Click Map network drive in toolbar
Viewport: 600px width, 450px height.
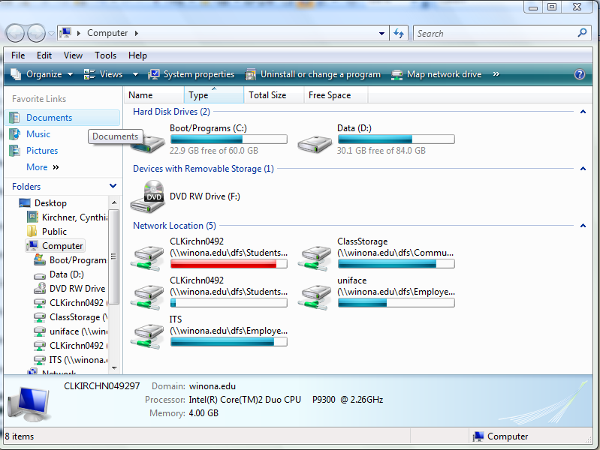pyautogui.click(x=437, y=74)
